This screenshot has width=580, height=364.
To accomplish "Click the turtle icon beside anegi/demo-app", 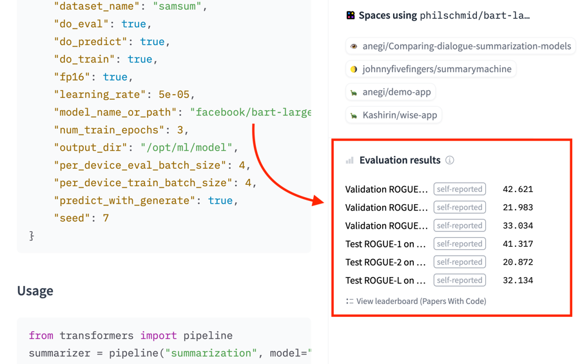I will (354, 93).
